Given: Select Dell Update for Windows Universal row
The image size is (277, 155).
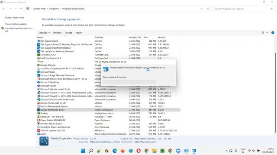Looking at the screenshot, I should coord(108,51).
